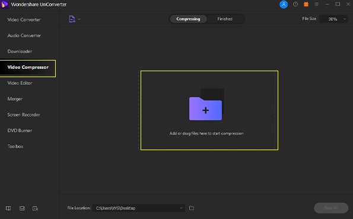Click the browse folder icon beside File Location
353x219 pixels.
[x=192, y=208]
